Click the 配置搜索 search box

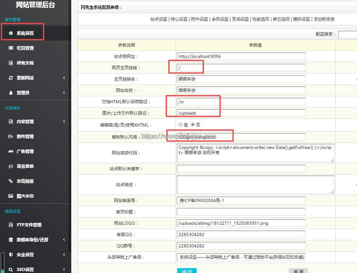click(x=348, y=35)
